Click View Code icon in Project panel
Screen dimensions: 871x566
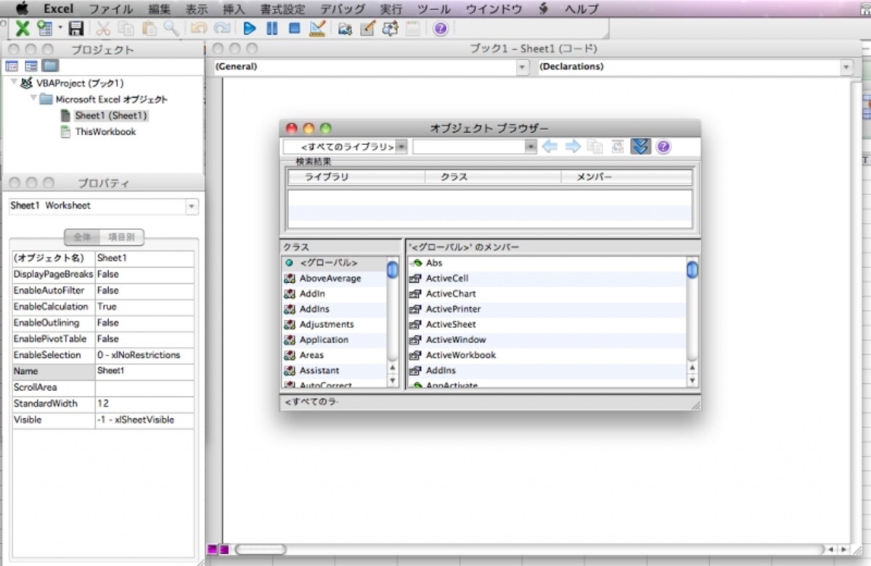[12, 66]
